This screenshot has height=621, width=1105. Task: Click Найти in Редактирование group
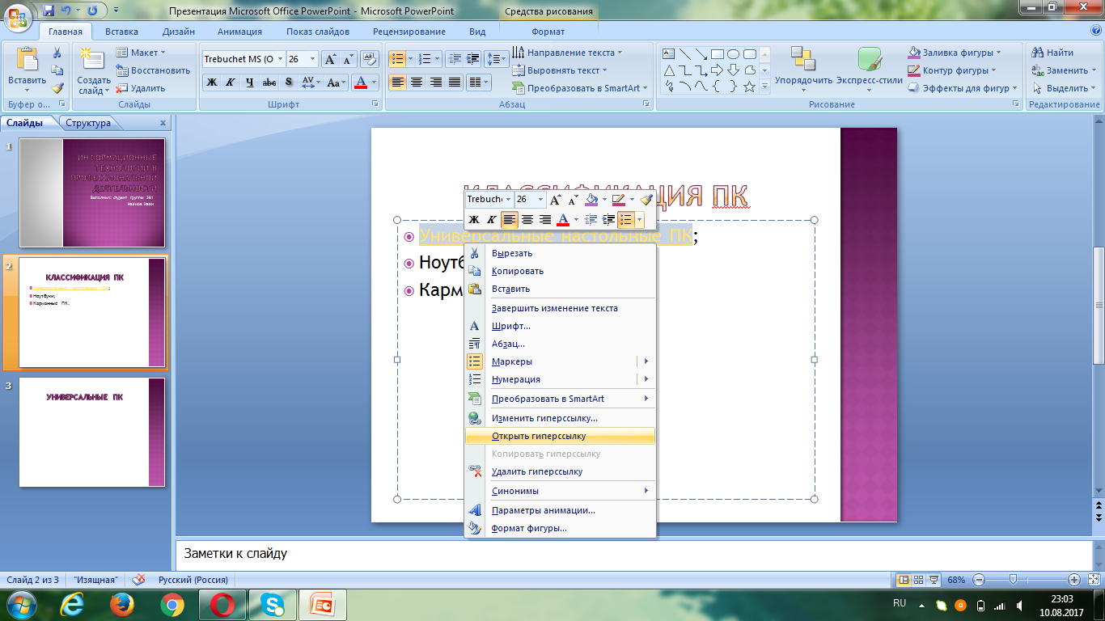click(1052, 53)
